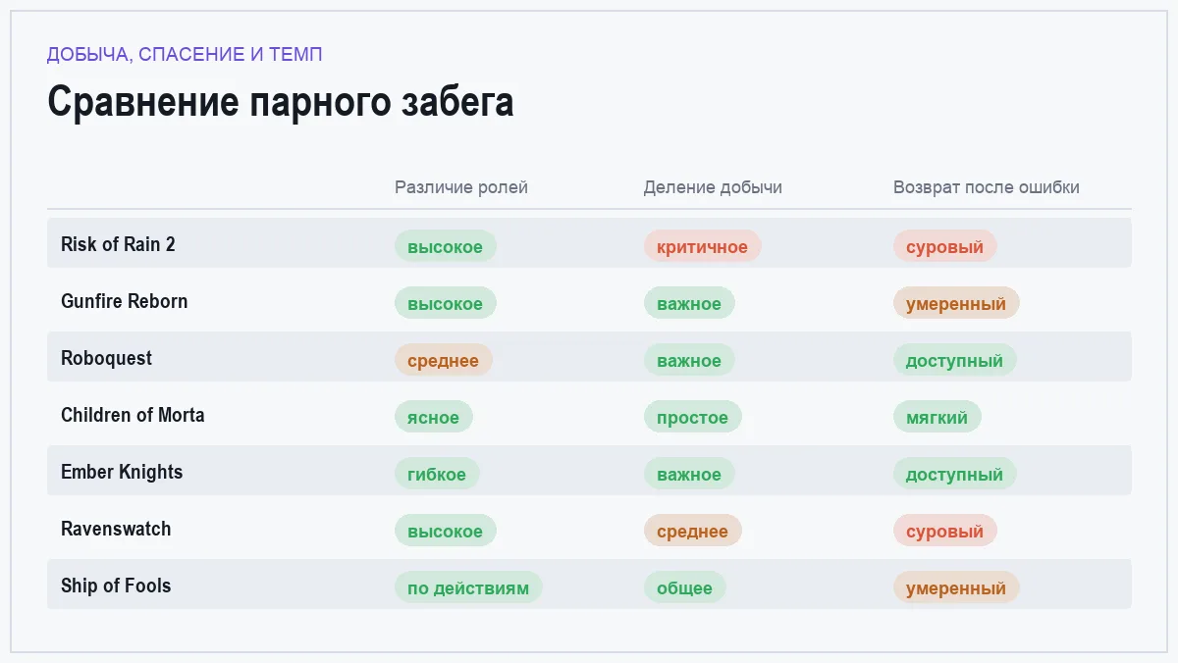Select the "общее" badge for Ship of Fools
Image resolution: width=1178 pixels, height=663 pixels.
pyautogui.click(x=685, y=587)
